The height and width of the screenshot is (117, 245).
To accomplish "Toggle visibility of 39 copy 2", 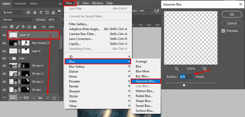I will [4, 81].
